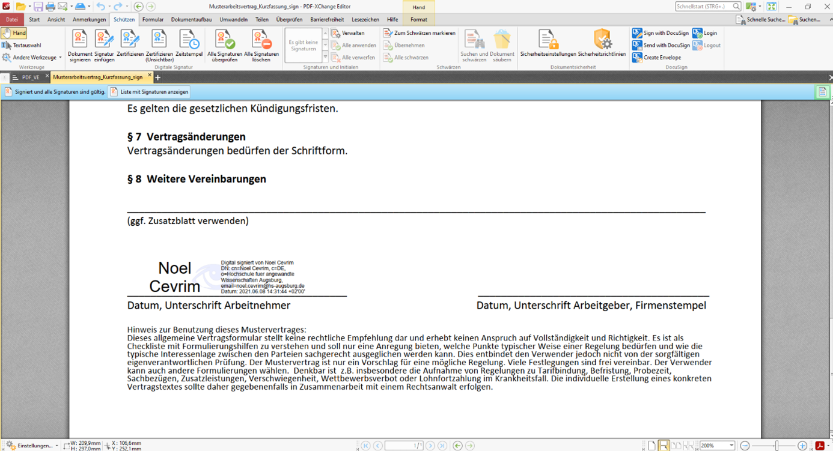Click the Dokument signieren icon
833x451 pixels.
click(79, 40)
